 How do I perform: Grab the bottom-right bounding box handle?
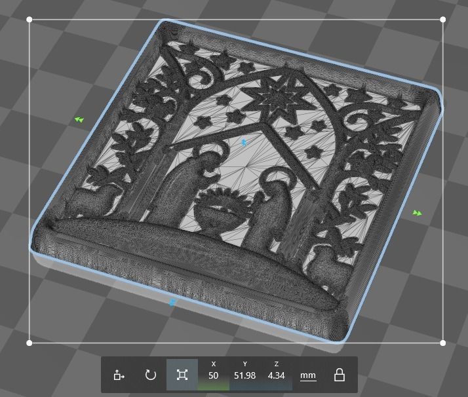pos(443,343)
